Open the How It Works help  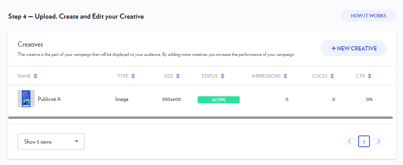pos(368,16)
